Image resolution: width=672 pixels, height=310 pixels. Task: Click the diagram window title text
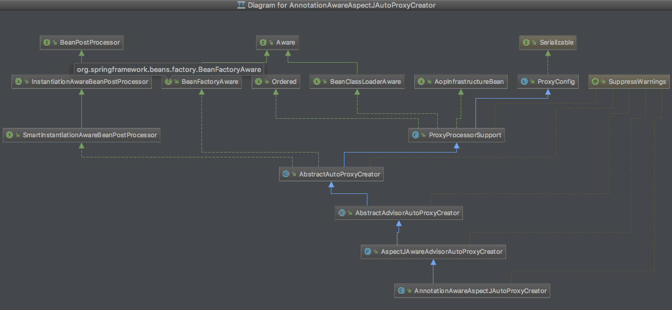point(341,5)
